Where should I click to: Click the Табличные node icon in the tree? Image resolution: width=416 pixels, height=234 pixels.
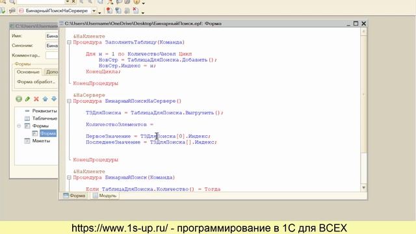point(27,118)
